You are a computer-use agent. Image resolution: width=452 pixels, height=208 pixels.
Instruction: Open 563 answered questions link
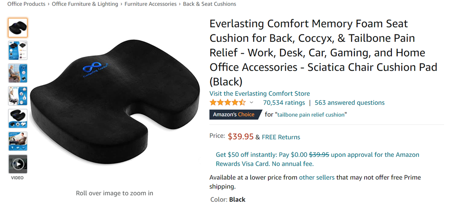click(x=349, y=103)
